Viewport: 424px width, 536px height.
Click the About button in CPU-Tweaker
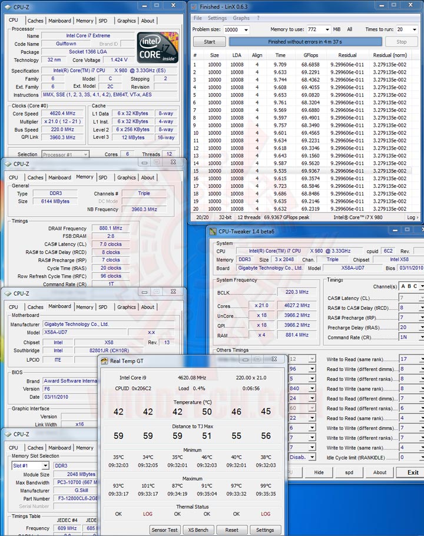point(380,472)
